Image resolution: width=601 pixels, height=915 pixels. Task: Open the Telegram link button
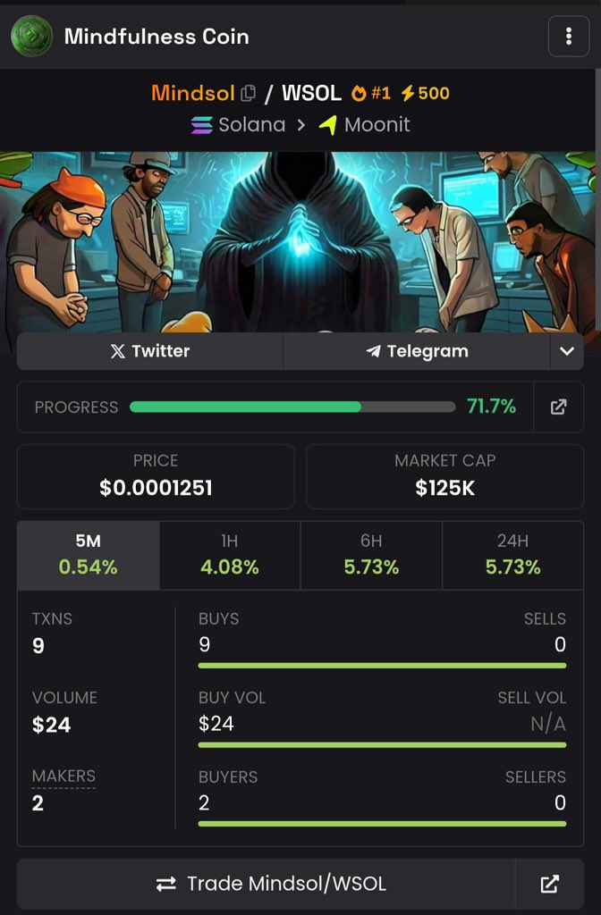pos(417,351)
